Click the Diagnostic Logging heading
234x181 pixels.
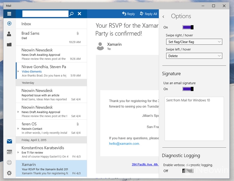coord(181,156)
